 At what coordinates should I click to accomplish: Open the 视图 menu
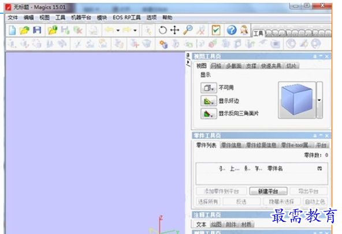pos(44,17)
